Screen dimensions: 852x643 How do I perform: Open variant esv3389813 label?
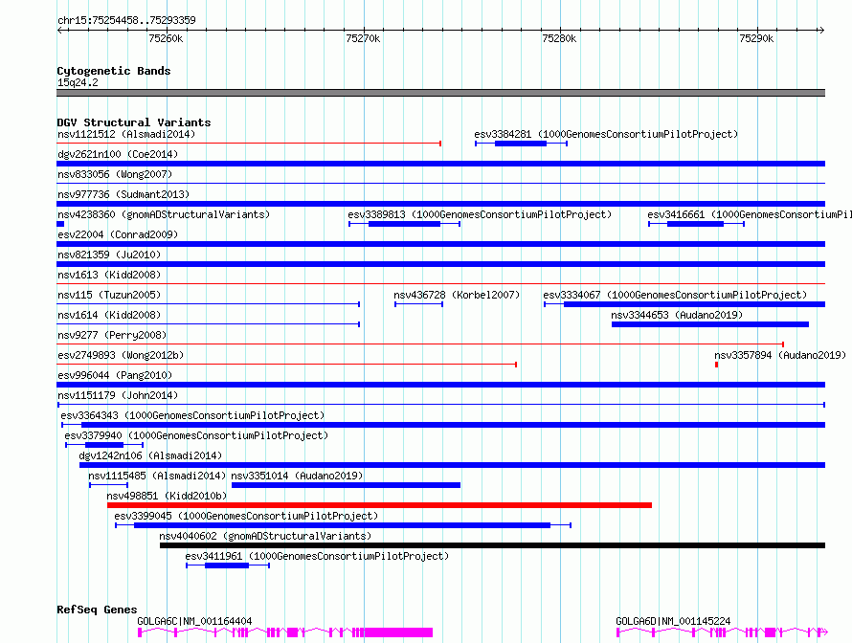[x=480, y=214]
